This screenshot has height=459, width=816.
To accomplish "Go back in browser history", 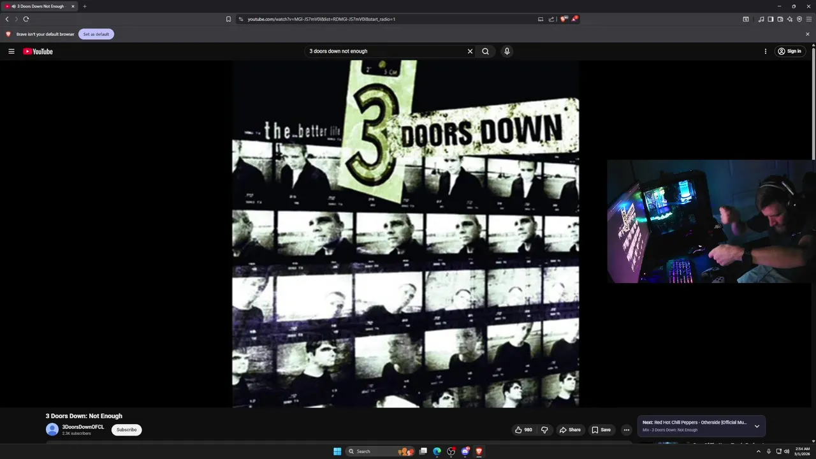I will 7,19.
